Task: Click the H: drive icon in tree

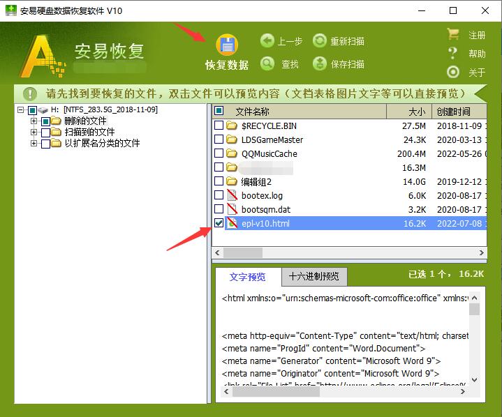Action: [x=43, y=110]
